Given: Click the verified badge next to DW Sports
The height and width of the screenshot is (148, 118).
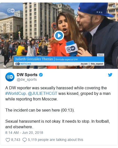Looking at the screenshot, I should coord(41,75).
